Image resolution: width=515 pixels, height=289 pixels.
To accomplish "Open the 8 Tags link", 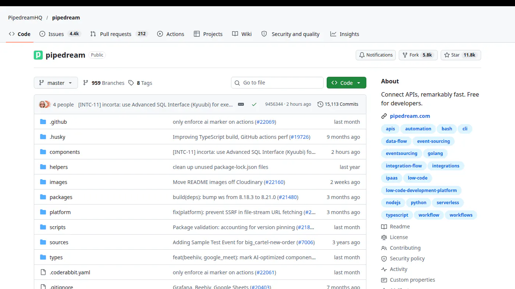I will coord(140,83).
